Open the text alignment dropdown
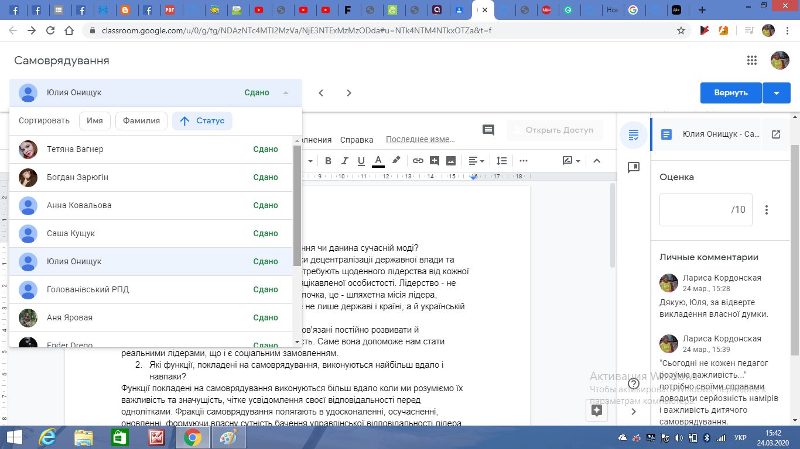Screen dimensions: 800x449 [476, 161]
